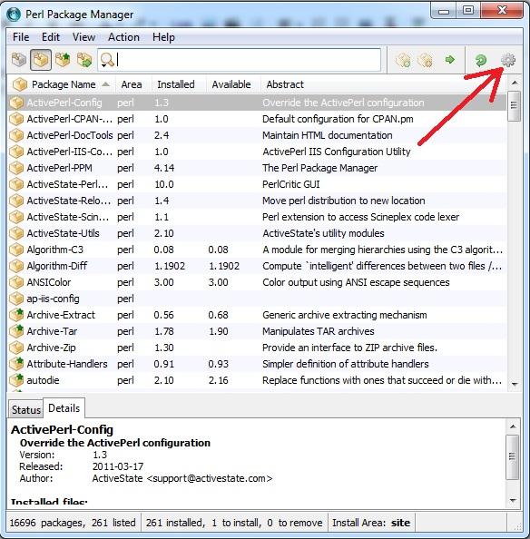
Task: Open the View menu
Action: tap(83, 37)
